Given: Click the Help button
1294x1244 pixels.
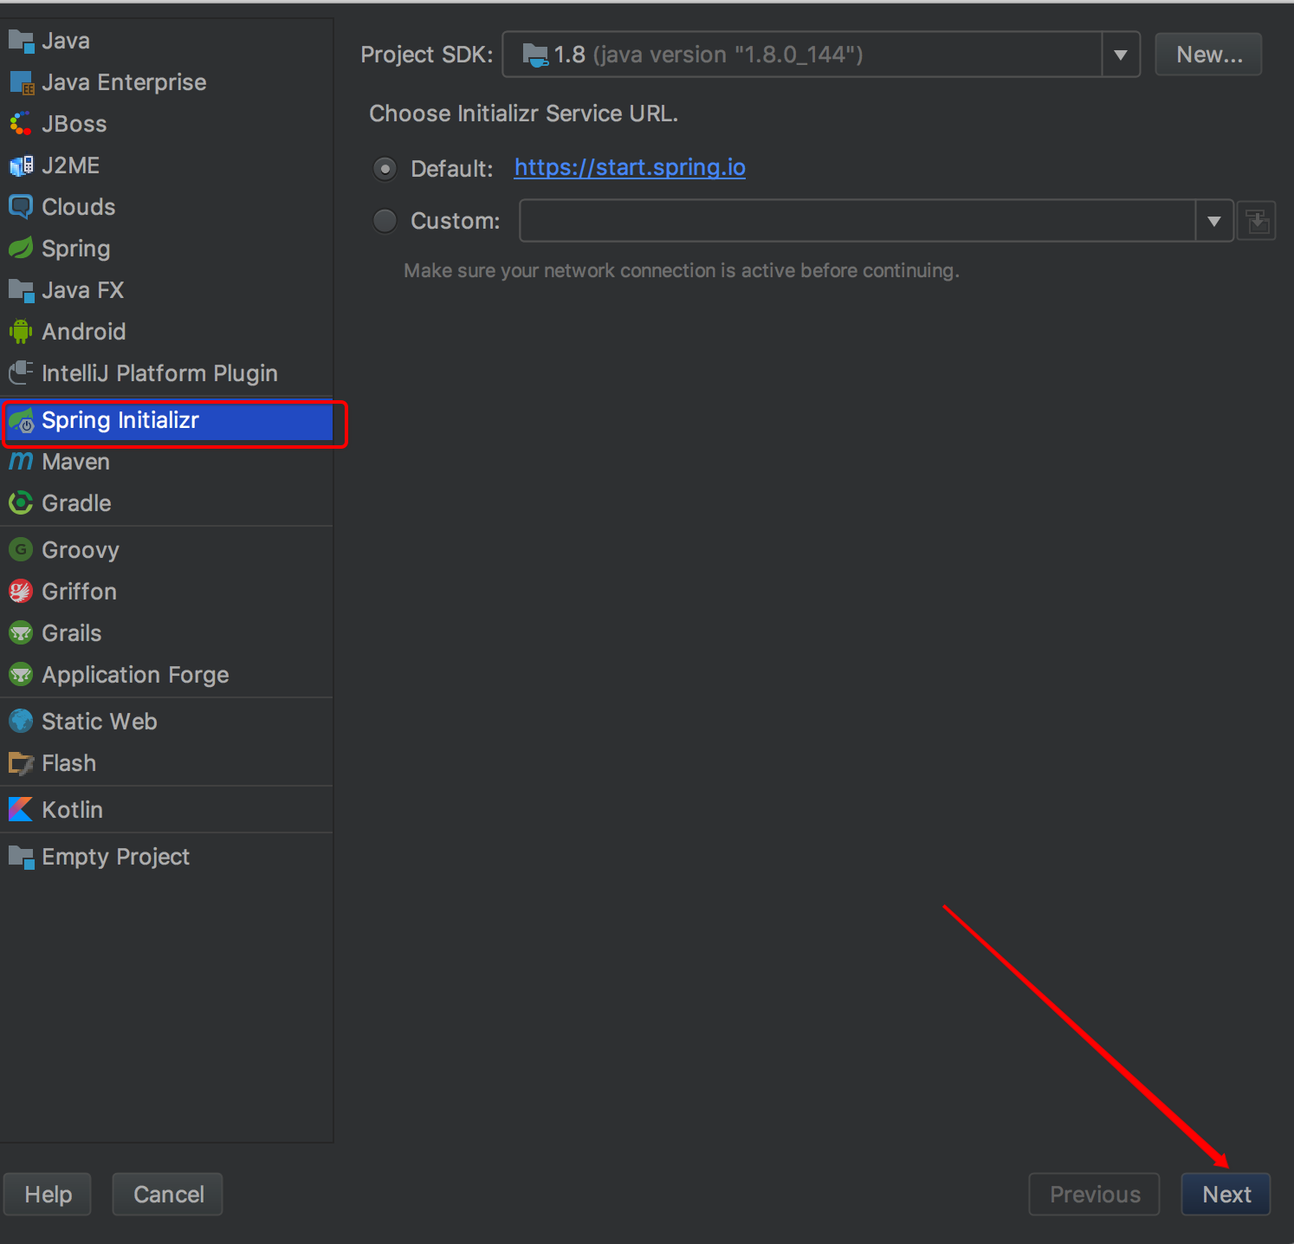Looking at the screenshot, I should point(48,1195).
